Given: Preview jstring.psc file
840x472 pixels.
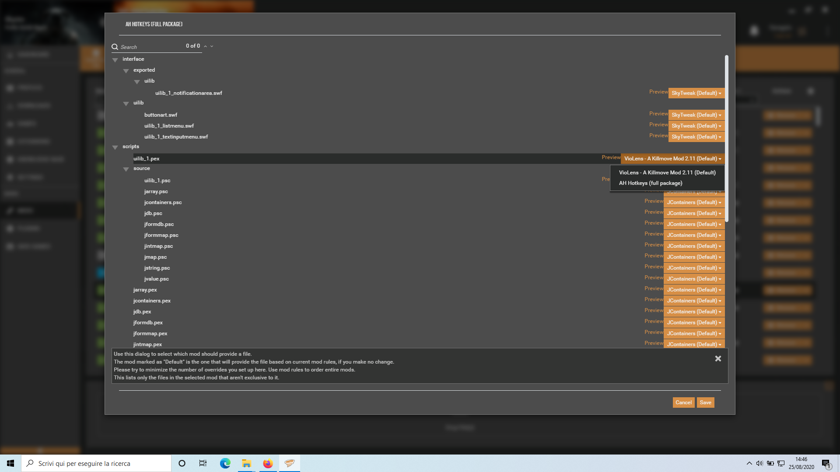Looking at the screenshot, I should tap(654, 267).
